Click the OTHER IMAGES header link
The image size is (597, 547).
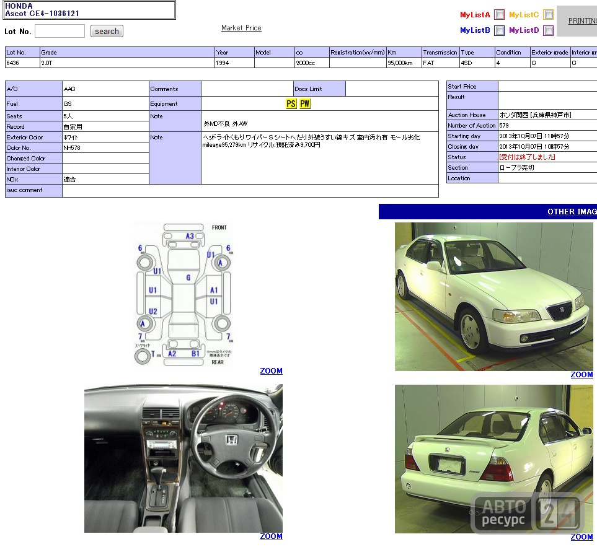tap(572, 211)
